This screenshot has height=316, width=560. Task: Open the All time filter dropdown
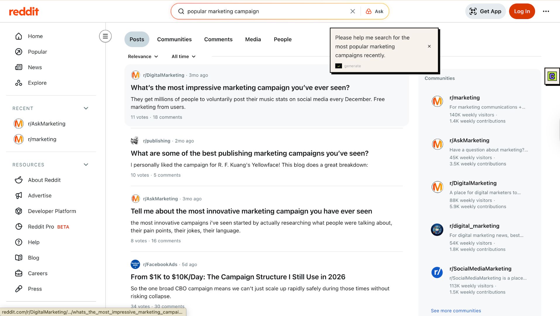[x=183, y=56]
